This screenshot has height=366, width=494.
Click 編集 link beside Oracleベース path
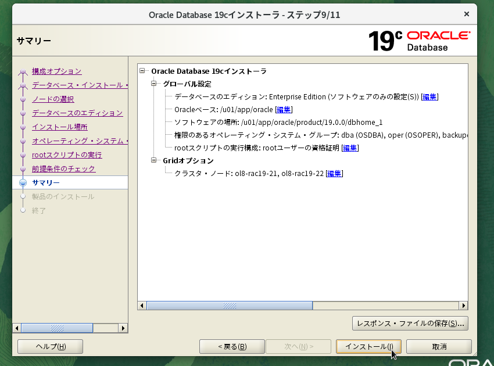pos(284,110)
